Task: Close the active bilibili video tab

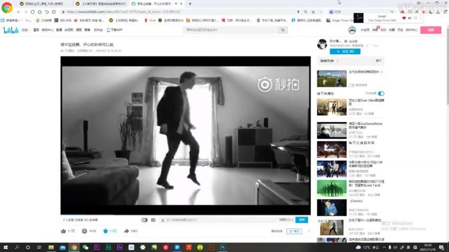Action: (x=181, y=4)
